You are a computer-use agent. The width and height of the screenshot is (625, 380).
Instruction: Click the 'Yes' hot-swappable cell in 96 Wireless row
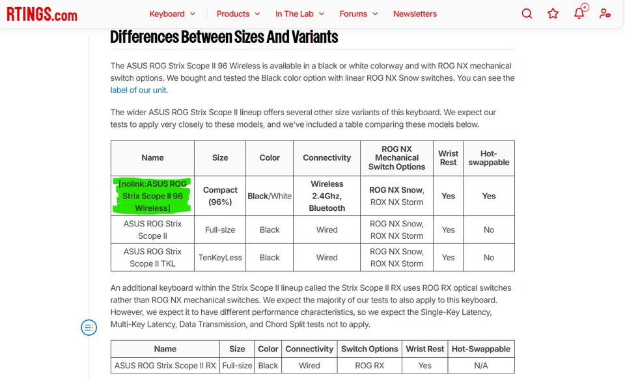tap(489, 196)
